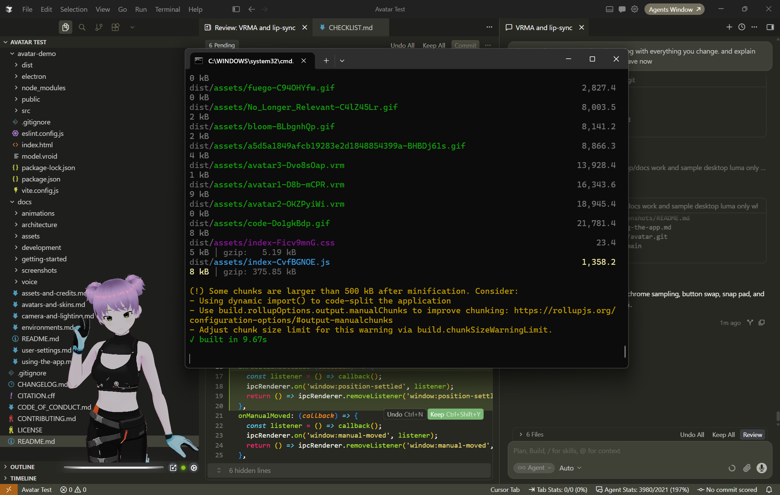Click the avatar widget pop-out edit icon

coord(173,468)
